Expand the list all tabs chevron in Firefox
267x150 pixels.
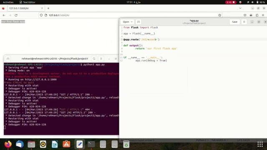(x=240, y=8)
